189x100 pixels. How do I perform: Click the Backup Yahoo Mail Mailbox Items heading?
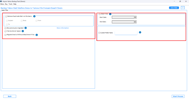pos(32,8)
